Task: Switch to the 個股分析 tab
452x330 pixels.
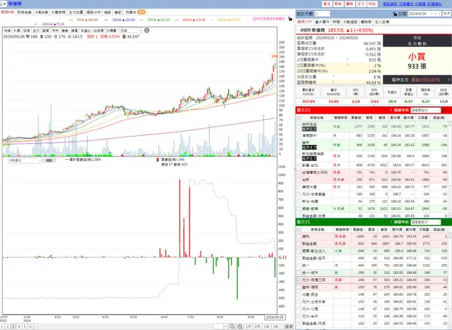Action: pyautogui.click(x=93, y=12)
